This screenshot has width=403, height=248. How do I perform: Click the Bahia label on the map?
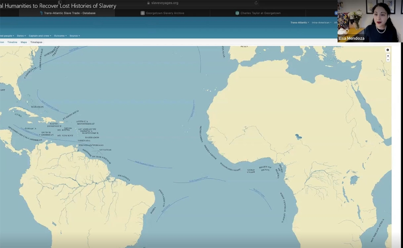153,210
